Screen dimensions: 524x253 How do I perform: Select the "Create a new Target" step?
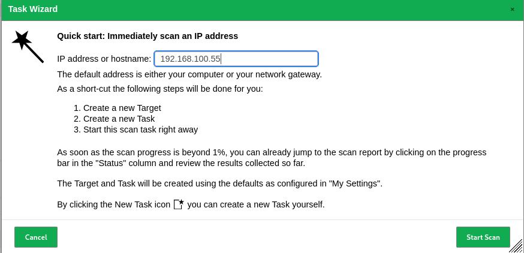click(x=122, y=108)
